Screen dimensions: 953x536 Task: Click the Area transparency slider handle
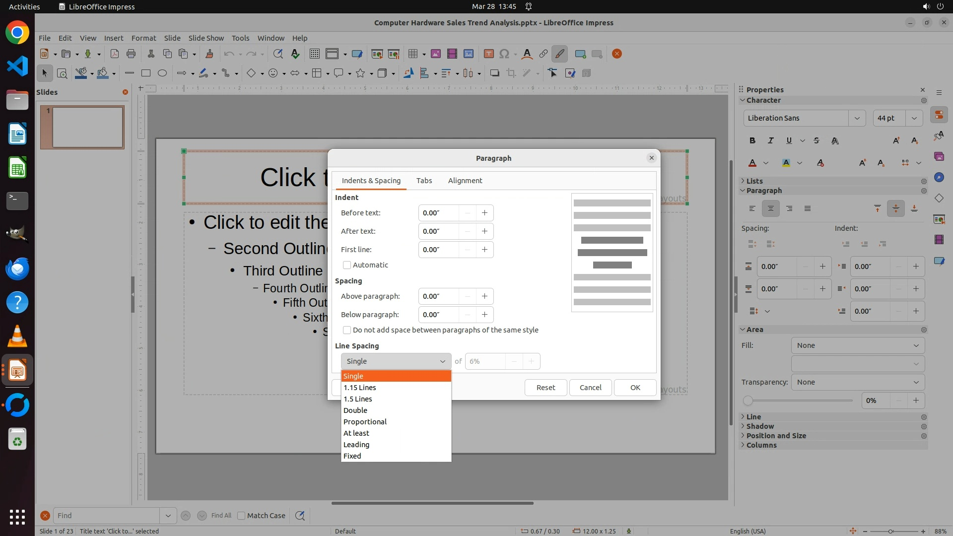748,401
